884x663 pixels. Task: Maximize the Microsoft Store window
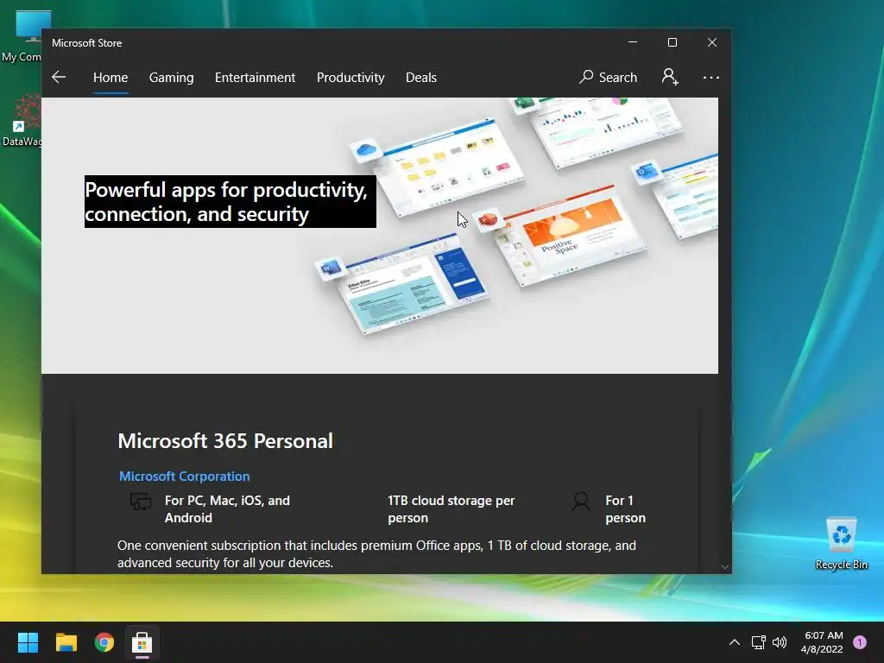point(672,42)
